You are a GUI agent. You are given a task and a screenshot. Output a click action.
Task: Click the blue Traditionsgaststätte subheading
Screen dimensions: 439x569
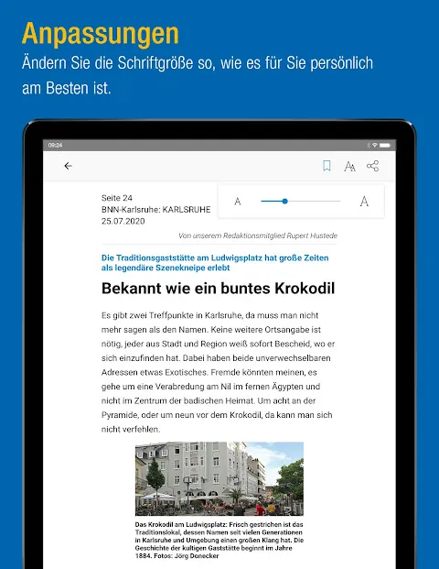[x=215, y=263]
